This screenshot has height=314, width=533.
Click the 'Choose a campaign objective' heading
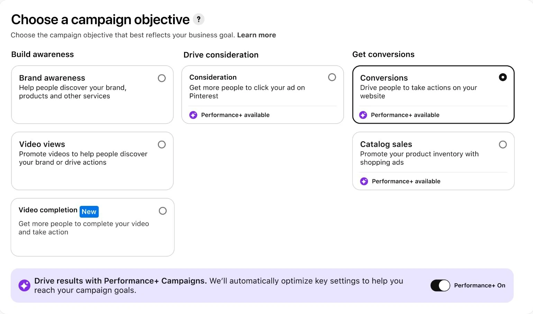[x=100, y=20]
